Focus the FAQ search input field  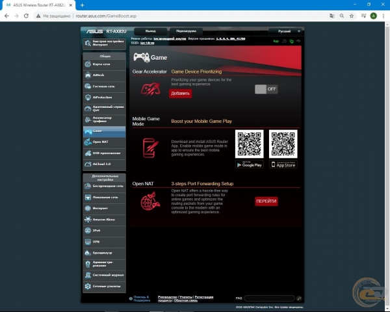[x=269, y=298]
